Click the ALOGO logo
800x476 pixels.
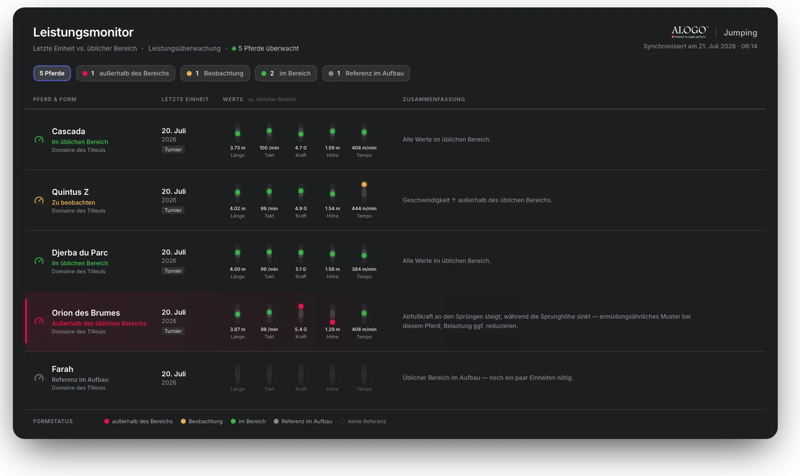[x=690, y=32]
